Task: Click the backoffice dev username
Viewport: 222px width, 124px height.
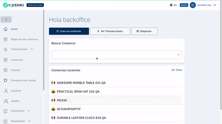Action: pyautogui.click(x=204, y=5)
